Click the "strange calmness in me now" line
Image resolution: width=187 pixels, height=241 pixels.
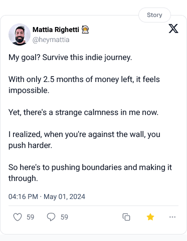point(83,112)
